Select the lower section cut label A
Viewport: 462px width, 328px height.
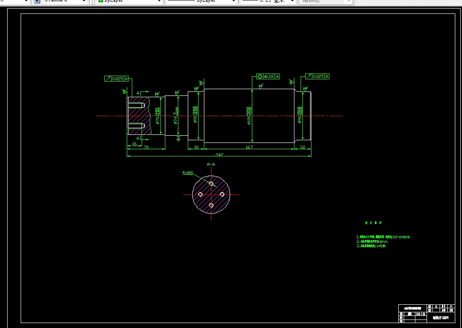click(x=138, y=138)
